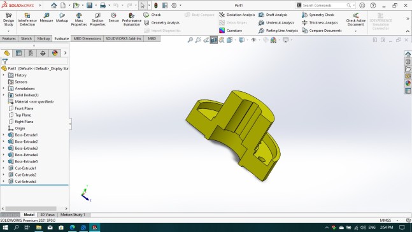
Task: Click the Rebuild traffic light icon
Action: pos(156,5)
